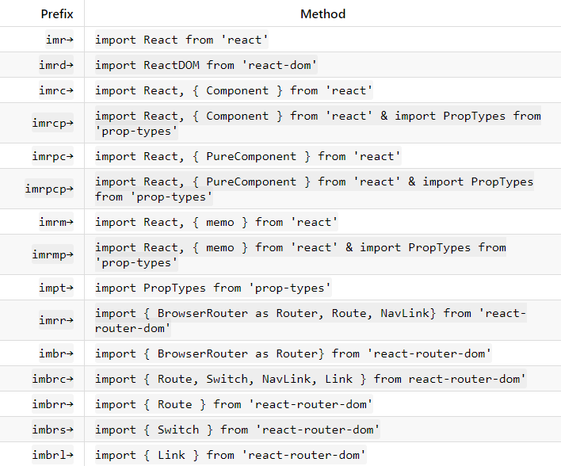Select the imbr→ prefix code
Screen dimensions: 561x466
[x=56, y=353]
